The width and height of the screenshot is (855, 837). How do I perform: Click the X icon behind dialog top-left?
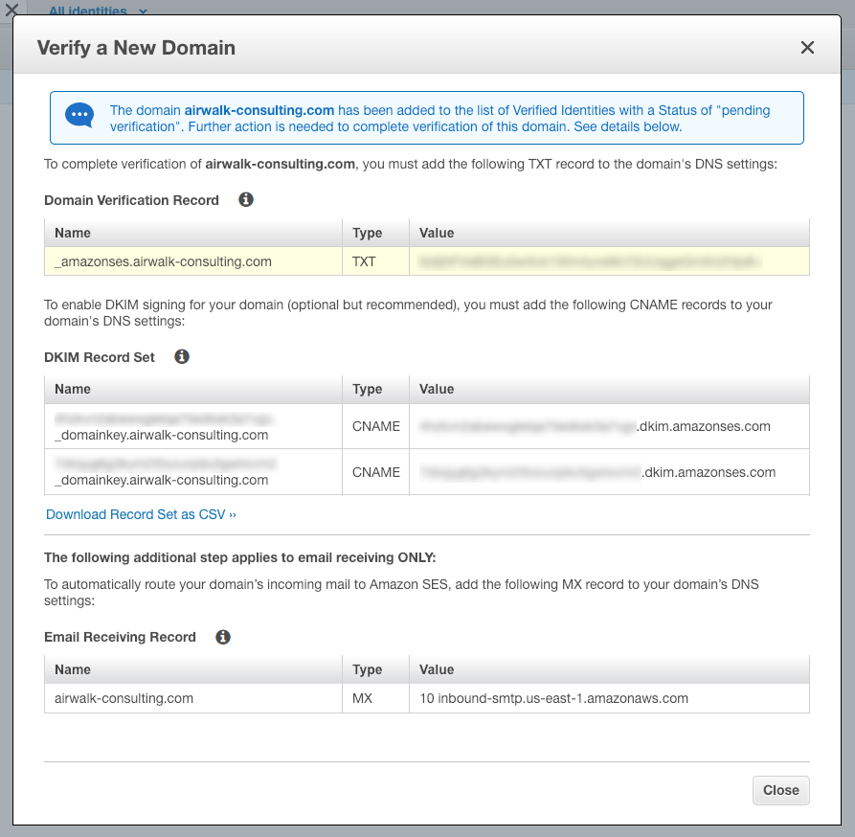tap(11, 10)
